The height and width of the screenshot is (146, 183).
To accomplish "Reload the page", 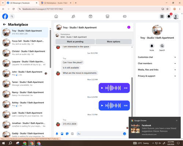I will (x=14, y=9).
